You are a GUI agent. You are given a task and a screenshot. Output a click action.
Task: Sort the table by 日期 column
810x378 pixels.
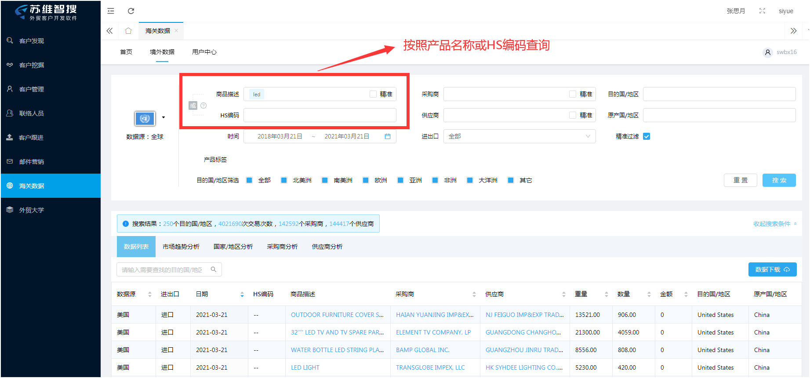pyautogui.click(x=242, y=294)
